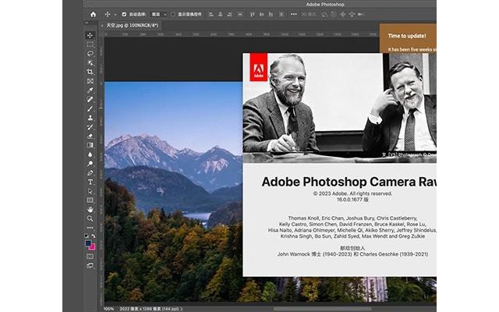Select the Spot Healing Brush tool
The height and width of the screenshot is (312, 499).
click(90, 99)
